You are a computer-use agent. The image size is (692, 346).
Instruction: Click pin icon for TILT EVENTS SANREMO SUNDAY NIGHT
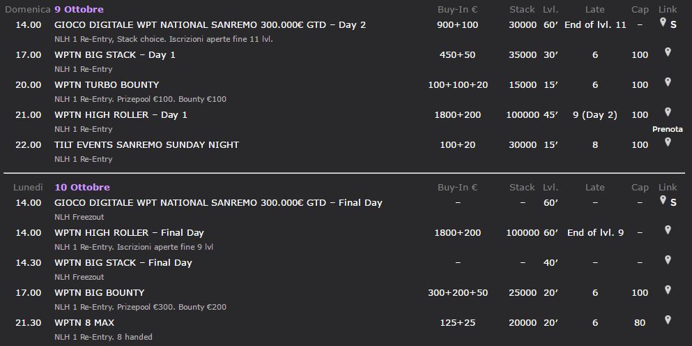pyautogui.click(x=668, y=142)
